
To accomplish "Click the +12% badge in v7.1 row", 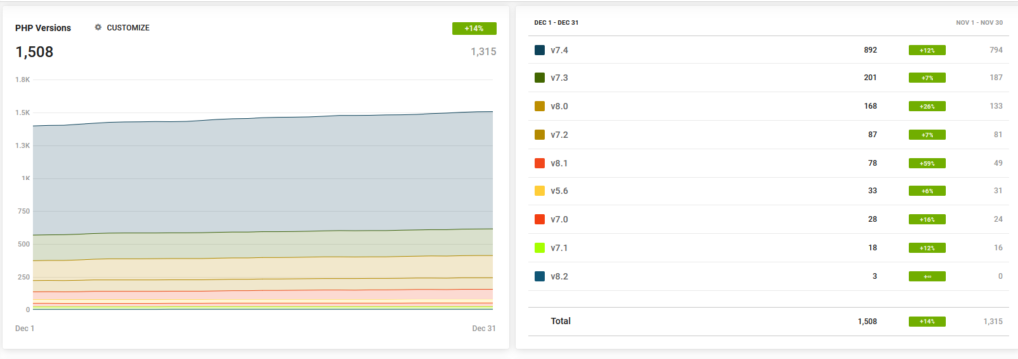I will (928, 248).
